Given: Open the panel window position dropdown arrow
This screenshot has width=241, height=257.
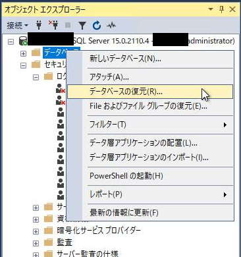Looking at the screenshot, I should (211, 9).
